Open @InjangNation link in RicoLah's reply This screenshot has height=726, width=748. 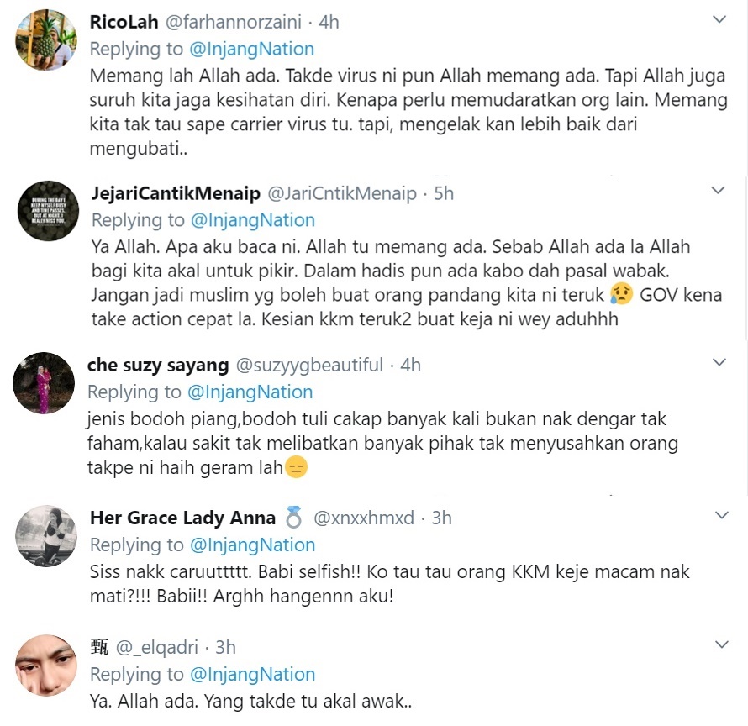click(x=252, y=49)
